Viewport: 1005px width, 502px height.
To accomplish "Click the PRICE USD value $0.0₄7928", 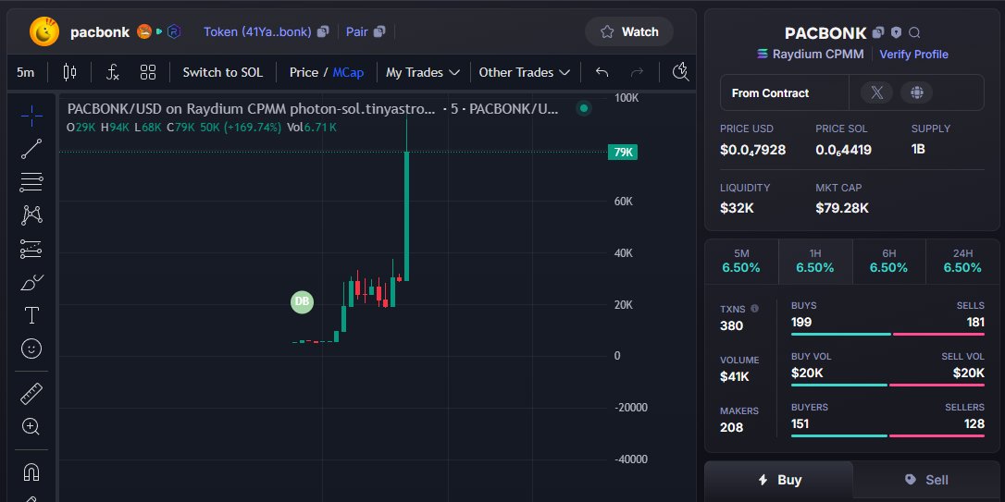I will click(x=752, y=150).
